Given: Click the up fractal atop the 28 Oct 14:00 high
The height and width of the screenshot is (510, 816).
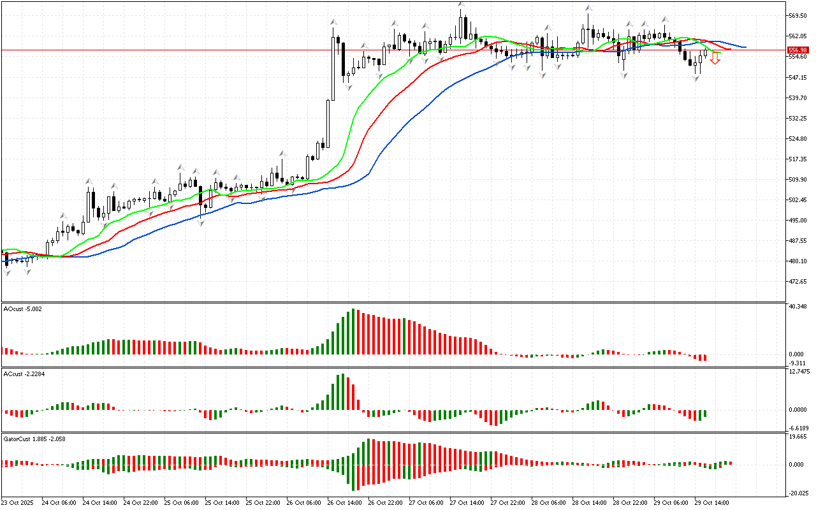Looking at the screenshot, I should coord(588,8).
